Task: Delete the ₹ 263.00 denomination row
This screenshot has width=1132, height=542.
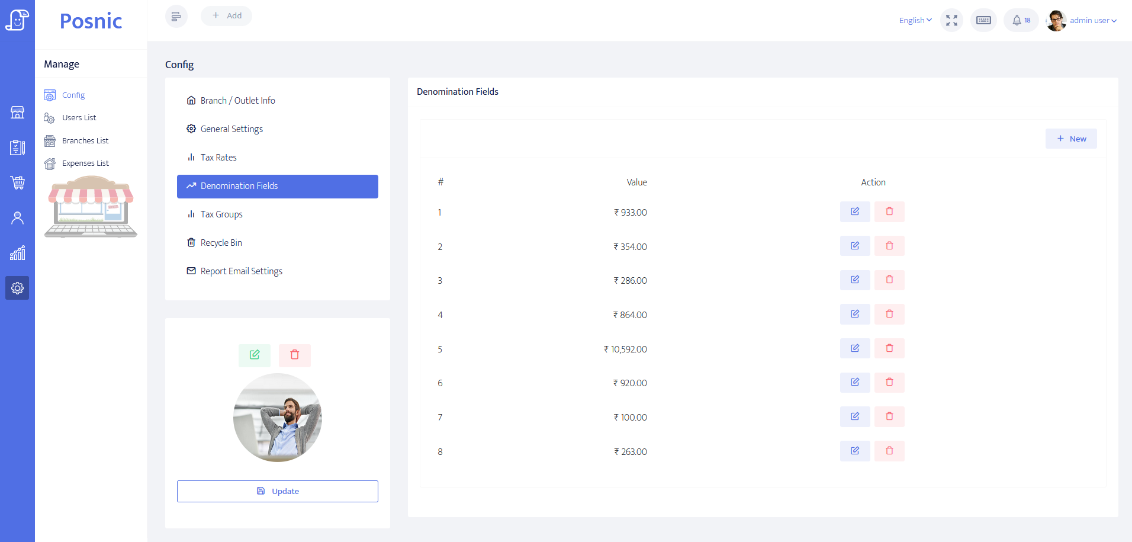Action: click(889, 451)
